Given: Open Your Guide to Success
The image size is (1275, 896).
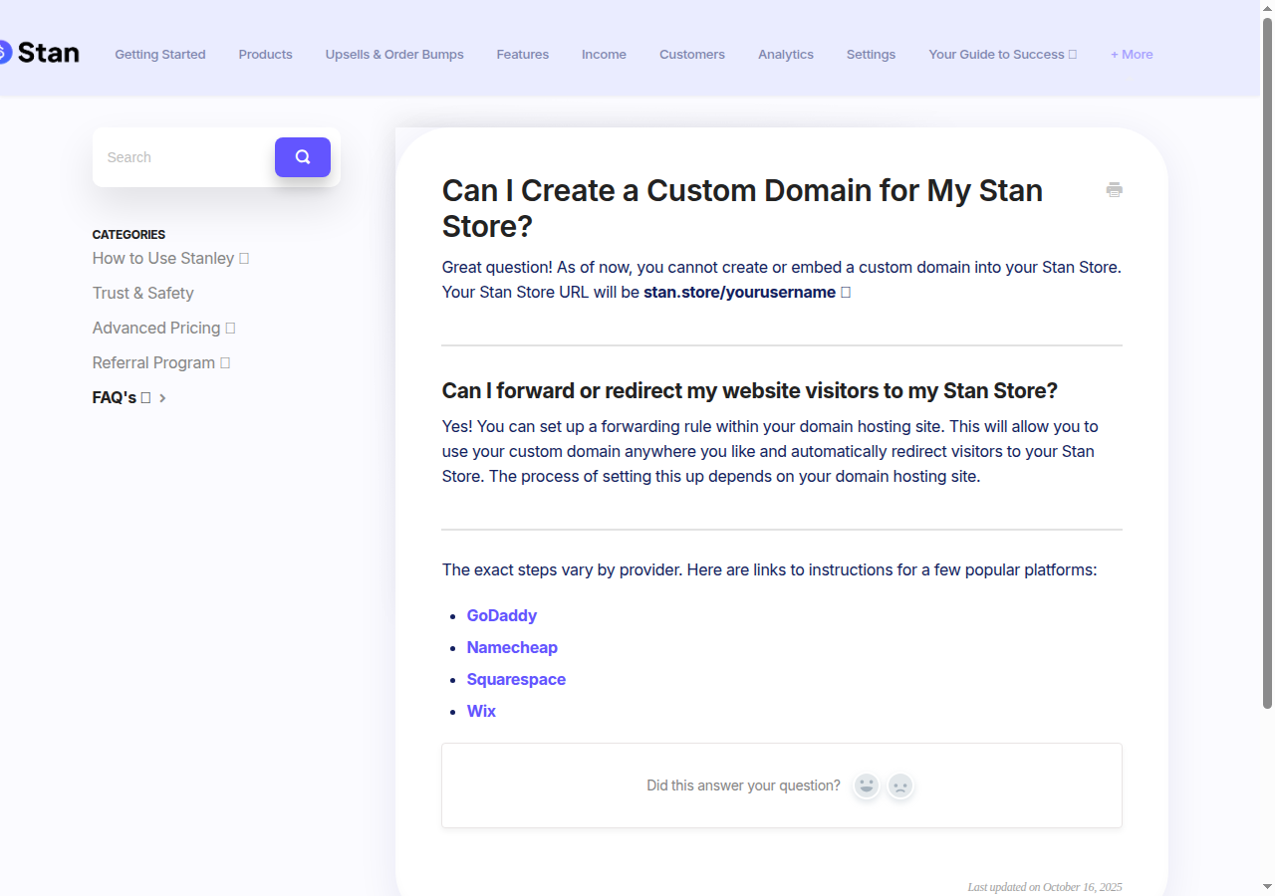Looking at the screenshot, I should 1002,55.
